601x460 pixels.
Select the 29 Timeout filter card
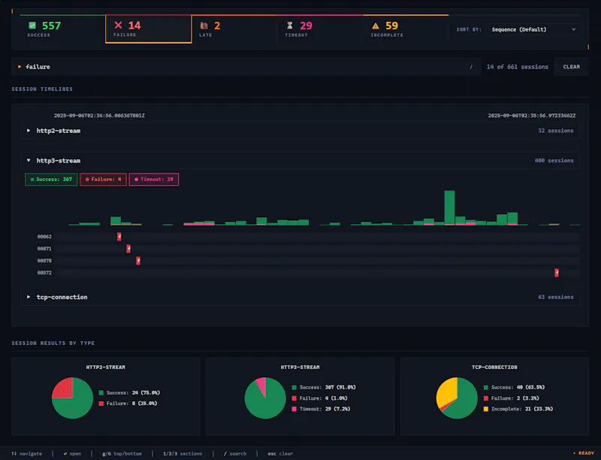coord(320,29)
